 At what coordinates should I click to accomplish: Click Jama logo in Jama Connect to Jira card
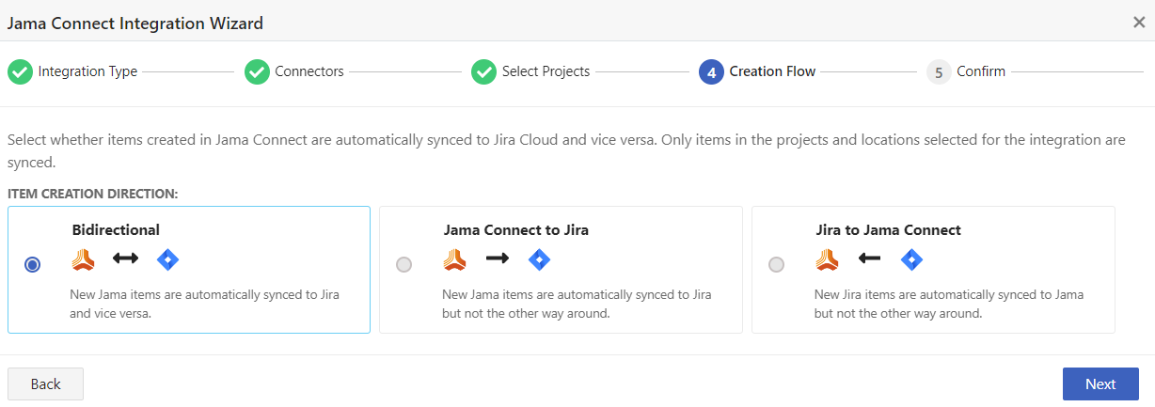[455, 258]
